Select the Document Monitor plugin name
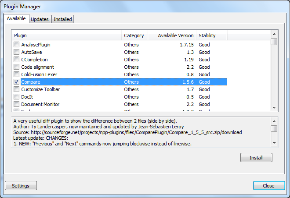 pos(40,104)
